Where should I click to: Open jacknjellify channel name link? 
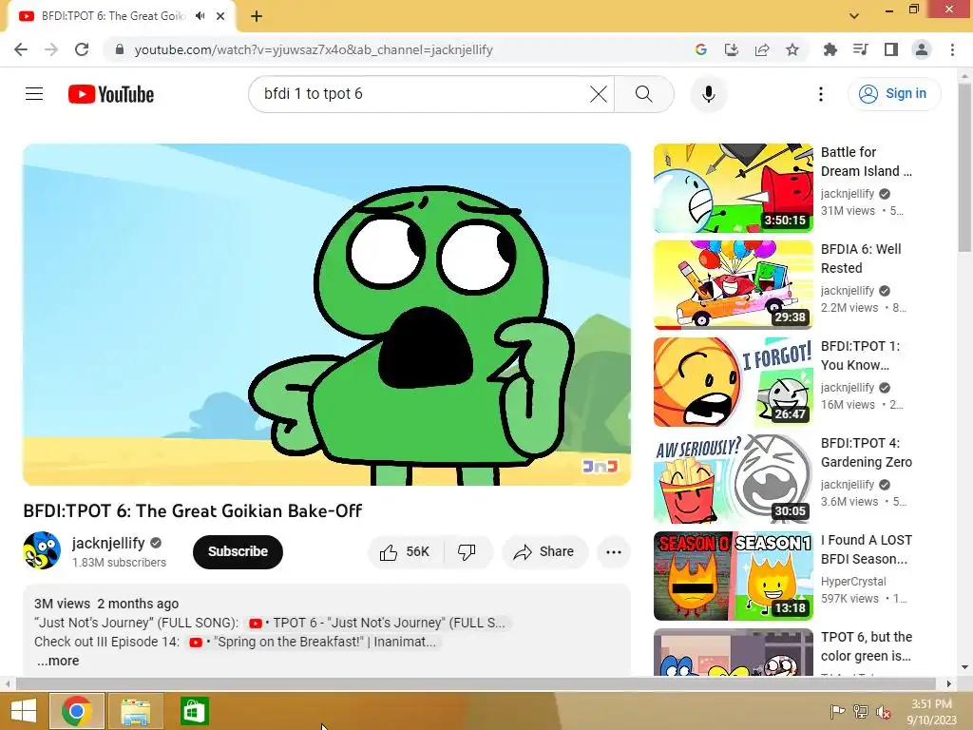pos(108,543)
